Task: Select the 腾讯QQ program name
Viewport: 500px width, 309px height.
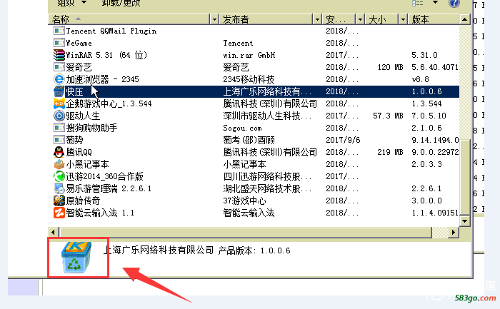Action: click(x=79, y=152)
